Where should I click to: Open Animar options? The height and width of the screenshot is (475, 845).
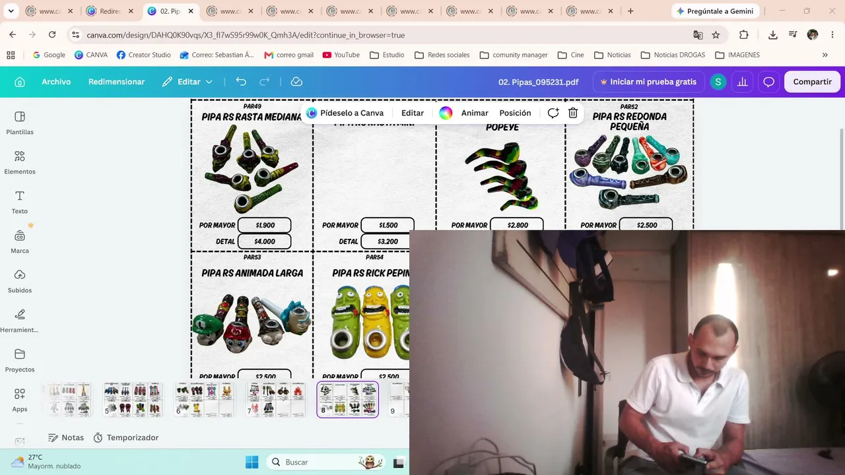coord(475,113)
